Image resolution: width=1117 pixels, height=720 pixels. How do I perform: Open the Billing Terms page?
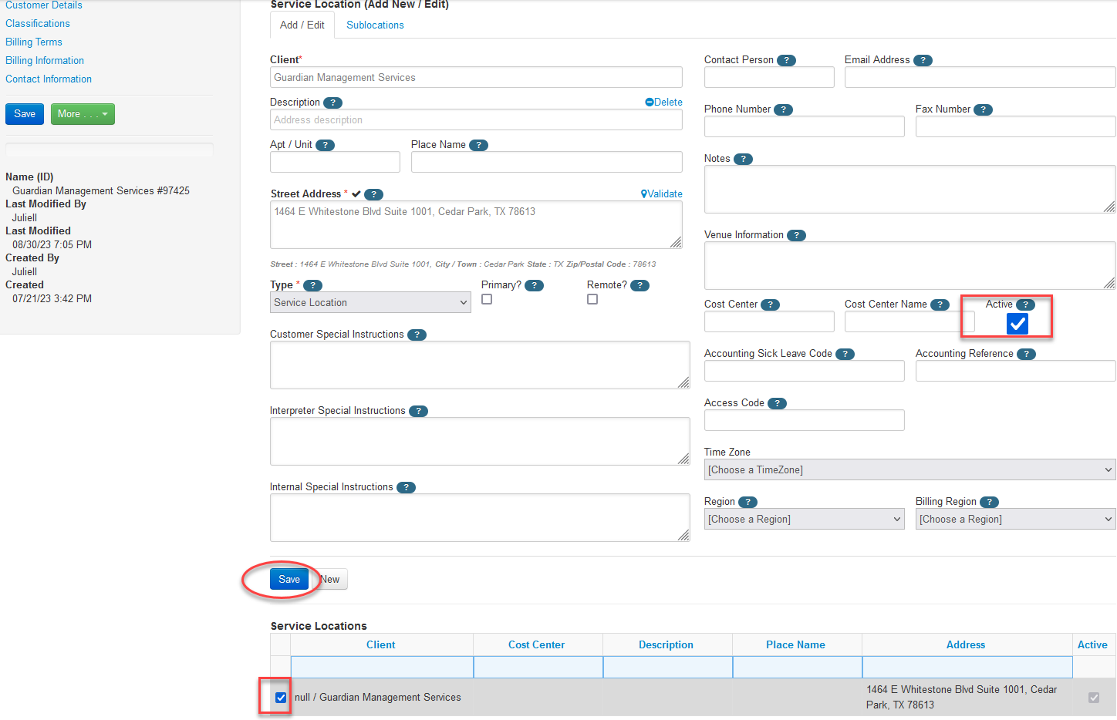coord(33,42)
